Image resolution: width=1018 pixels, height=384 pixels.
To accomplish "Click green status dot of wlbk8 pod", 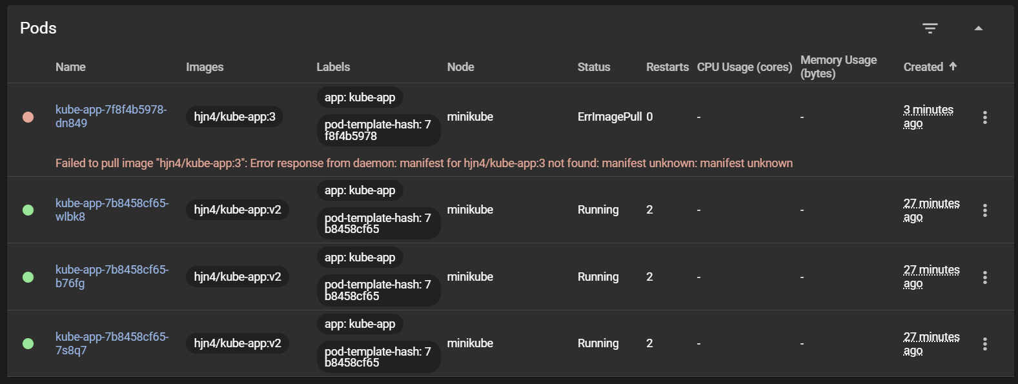I will pos(28,210).
